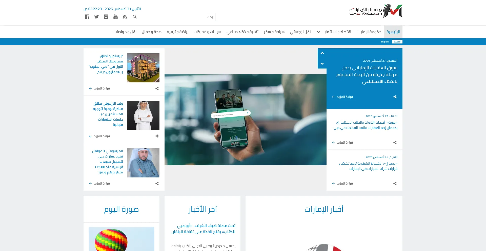Open headline "برستون" تطلق مشروعها السكني
This screenshot has width=486, height=251.
click(x=106, y=64)
